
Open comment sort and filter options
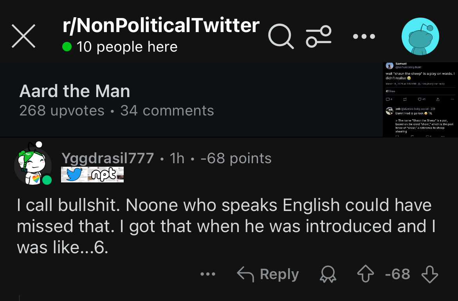click(x=319, y=36)
